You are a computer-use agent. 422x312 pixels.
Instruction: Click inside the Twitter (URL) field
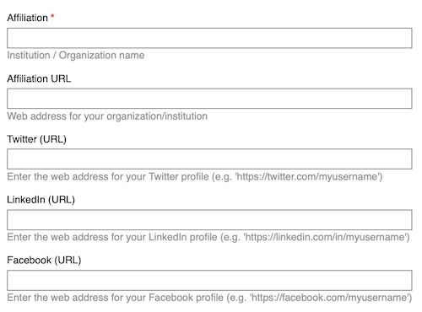(x=209, y=159)
